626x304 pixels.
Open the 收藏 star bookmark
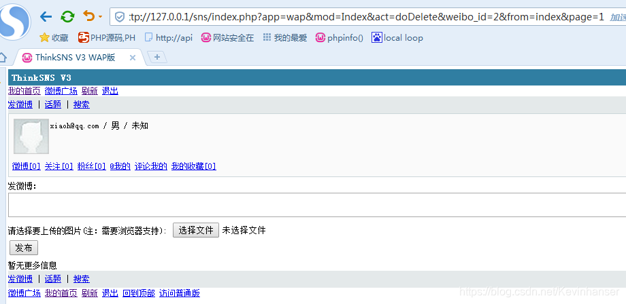tap(54, 38)
